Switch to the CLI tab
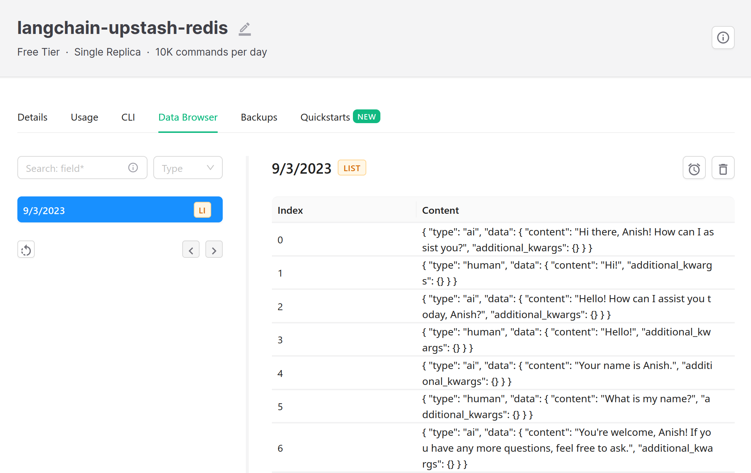The height and width of the screenshot is (473, 751). tap(128, 117)
